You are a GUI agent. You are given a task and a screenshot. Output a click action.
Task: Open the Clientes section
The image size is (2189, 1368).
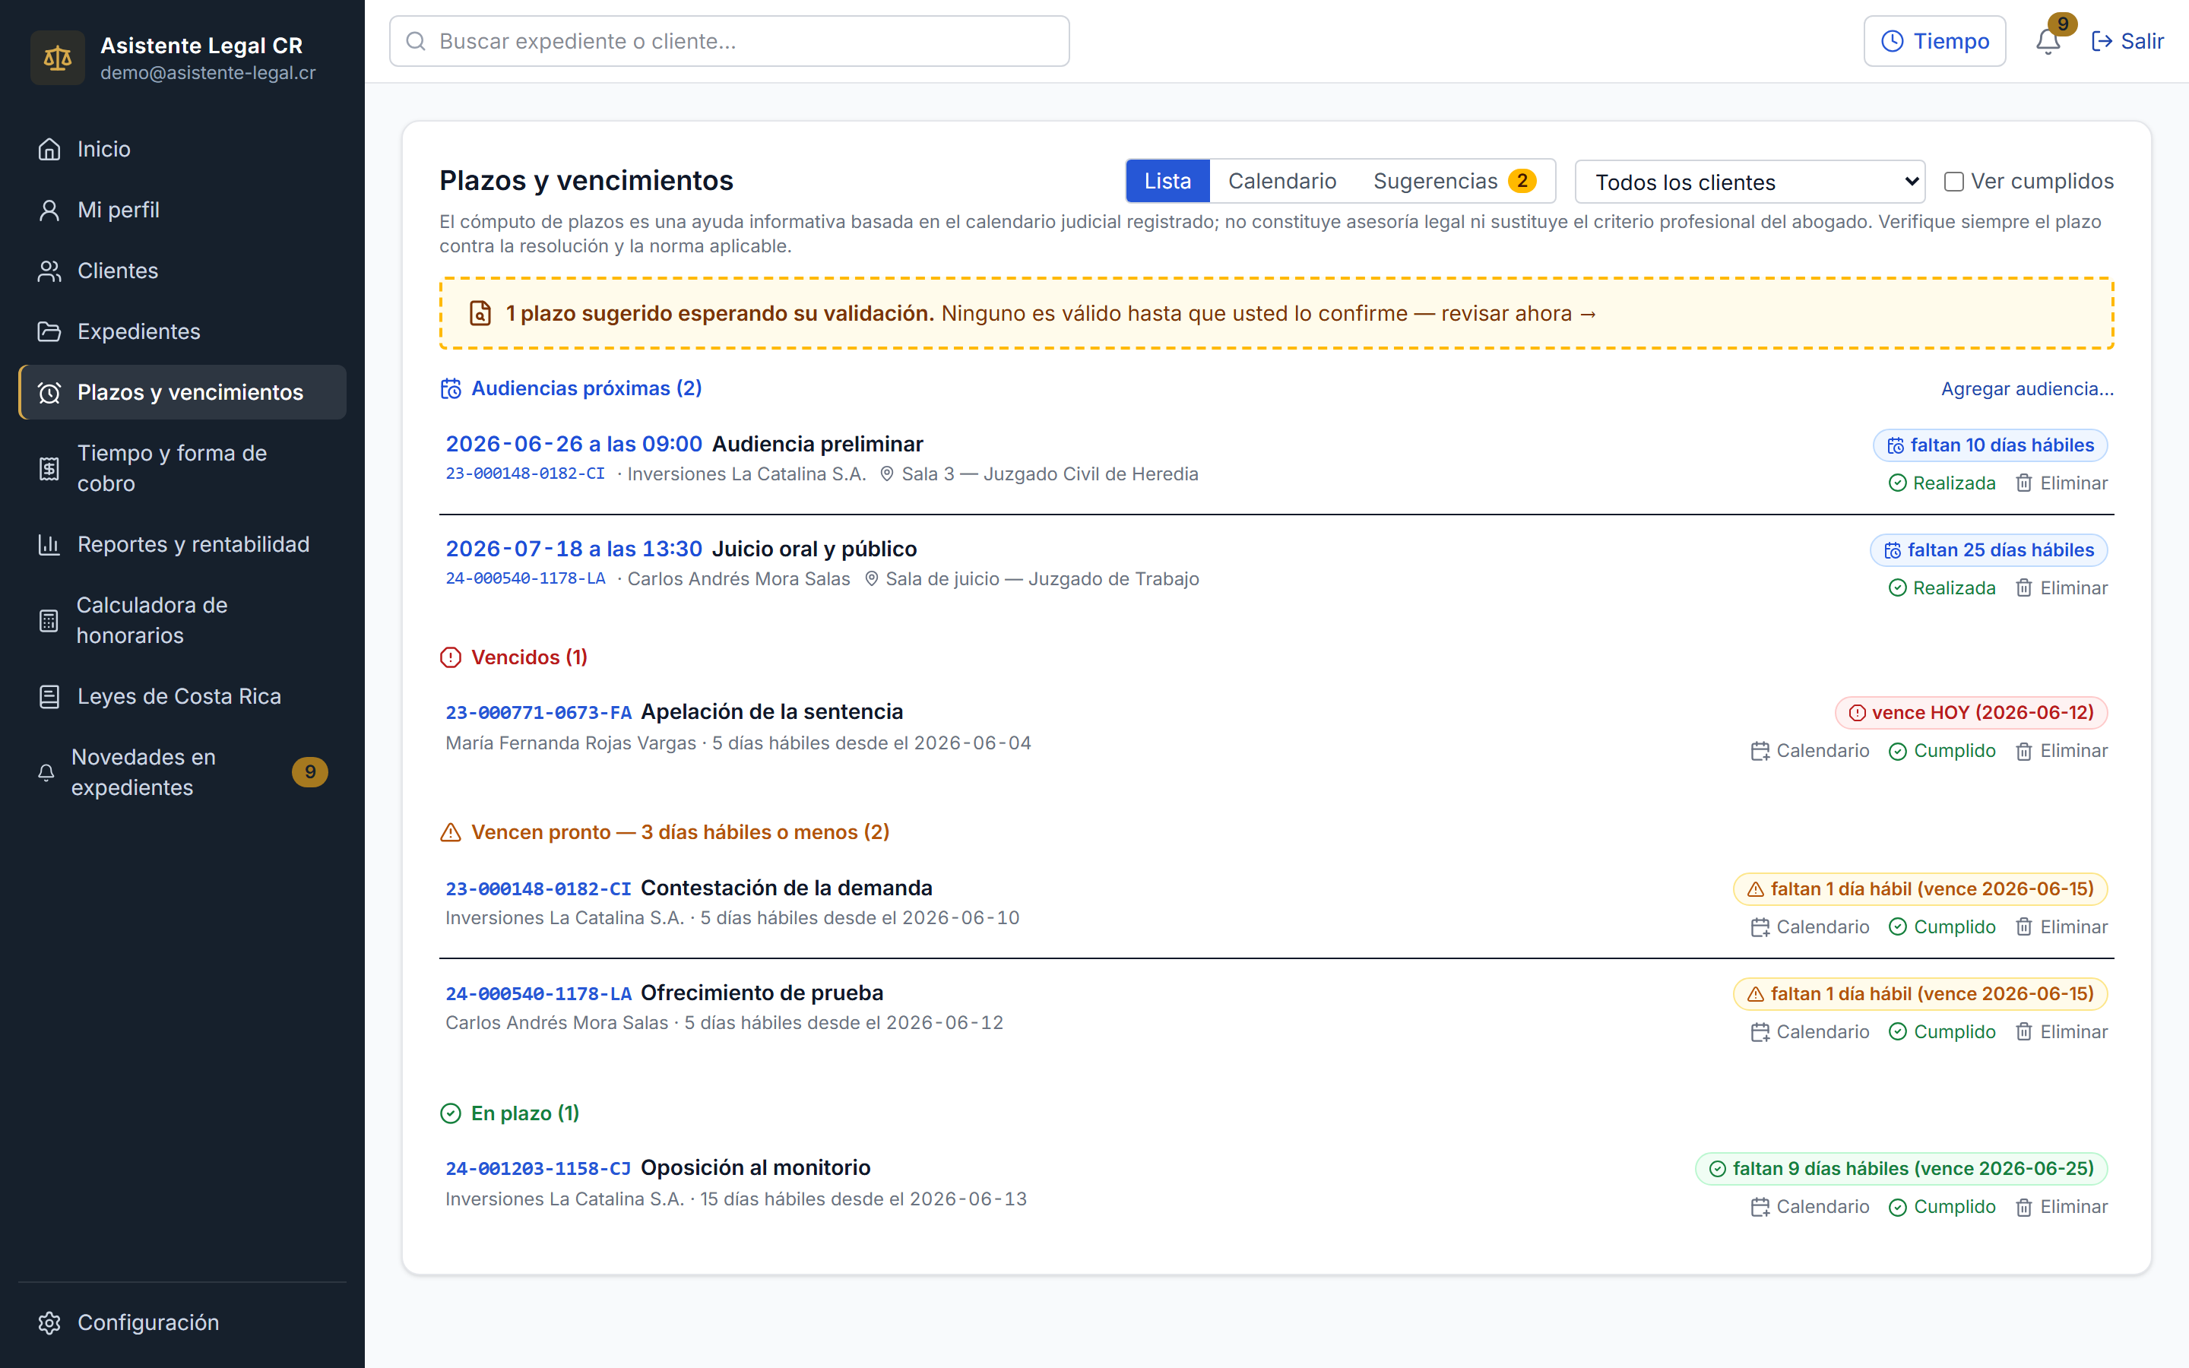coord(182,271)
